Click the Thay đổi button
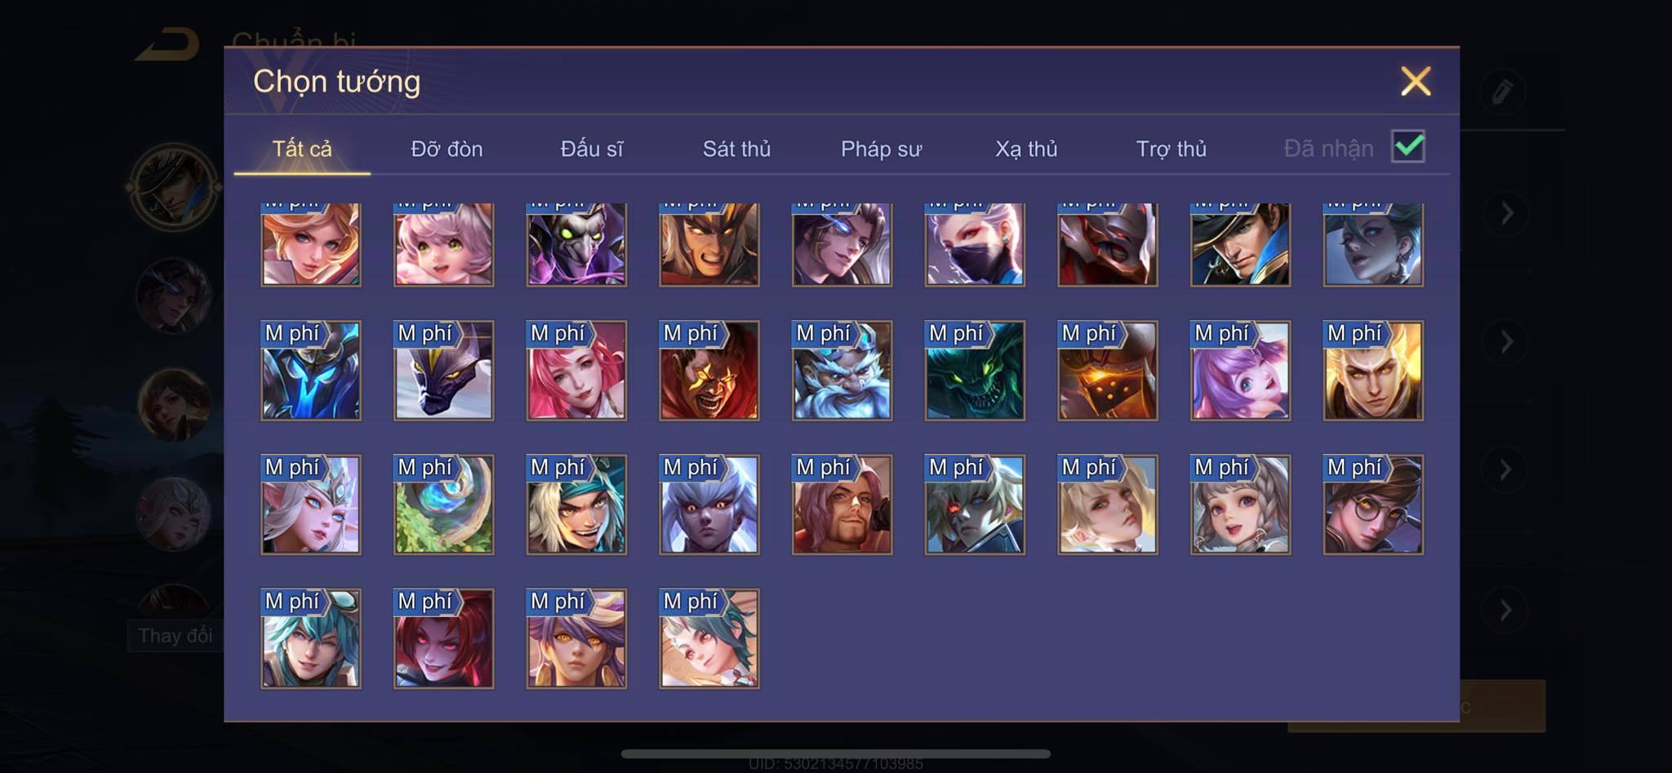The image size is (1672, 773). point(175,635)
